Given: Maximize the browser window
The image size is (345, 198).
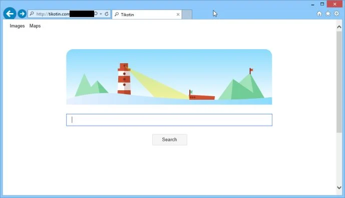Looking at the screenshot, I should click(322, 4).
